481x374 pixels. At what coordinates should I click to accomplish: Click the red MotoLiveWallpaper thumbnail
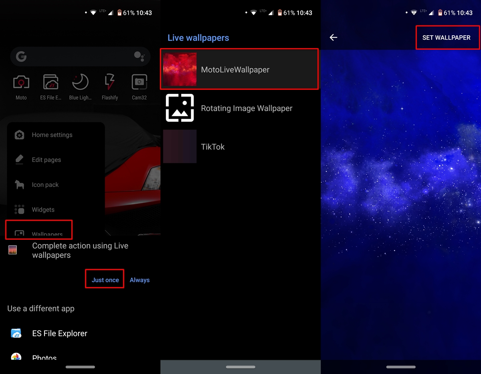(180, 69)
